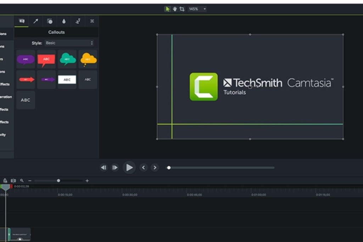Click the Split icon in timeline toolbar
Image resolution: width=363 pixels, height=242 pixels.
pos(13,181)
